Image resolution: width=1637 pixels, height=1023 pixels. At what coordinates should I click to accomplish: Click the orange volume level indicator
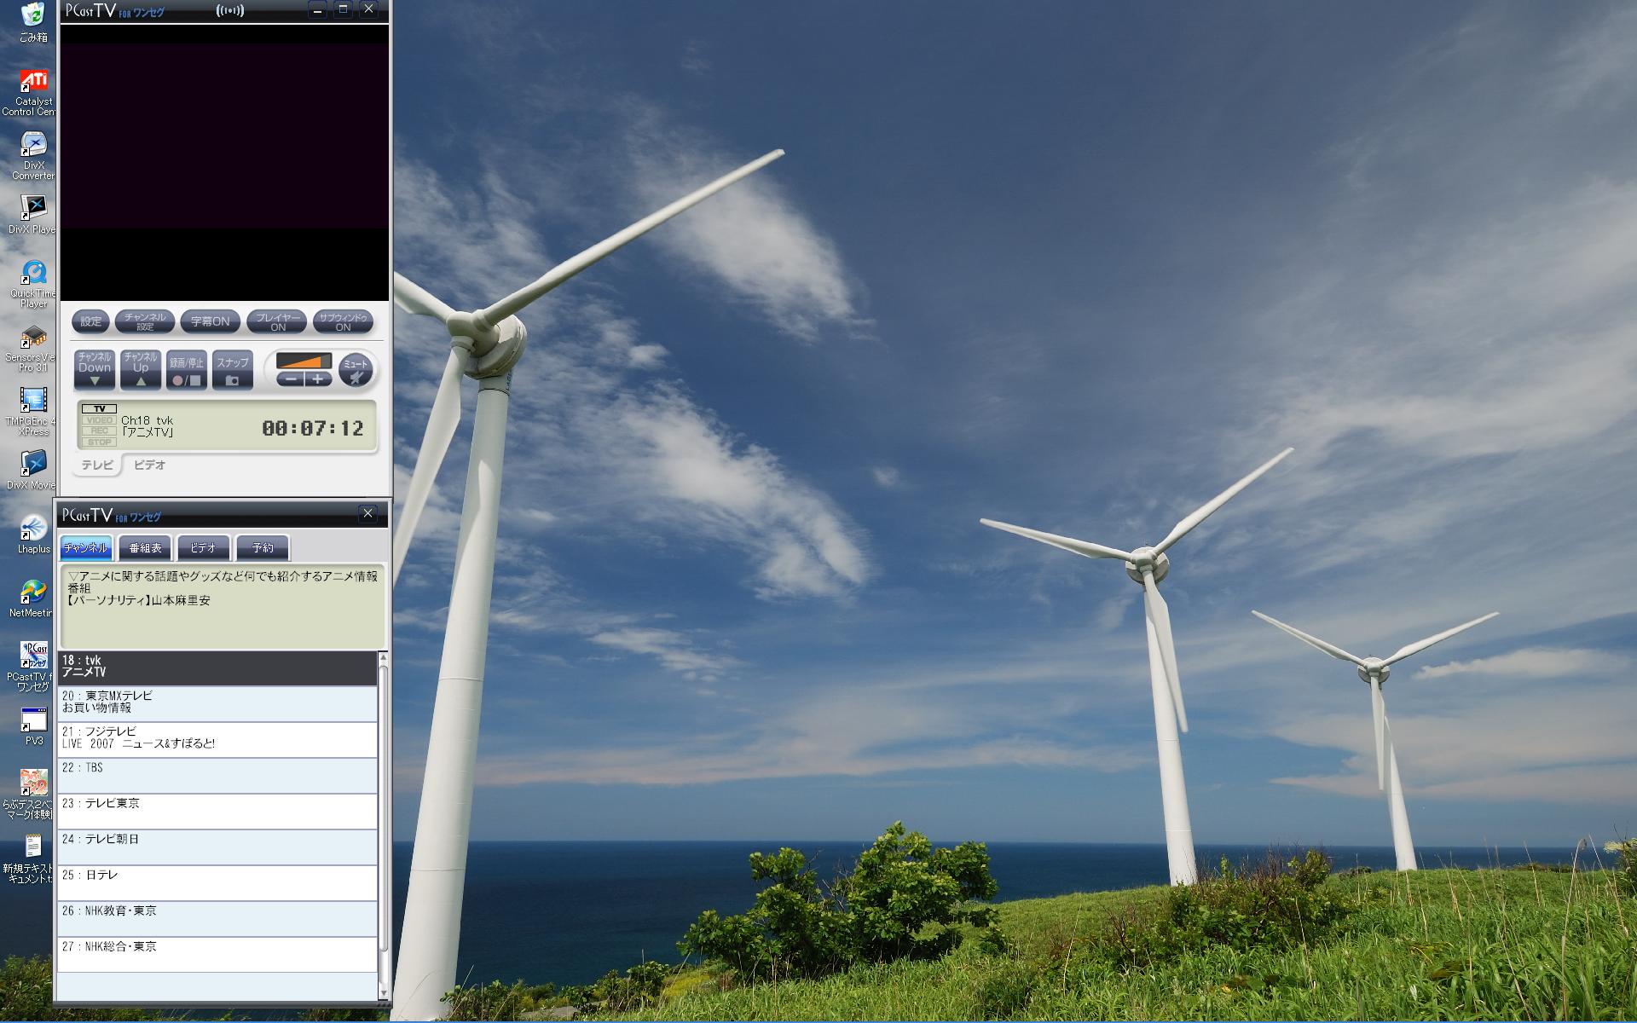pyautogui.click(x=304, y=361)
